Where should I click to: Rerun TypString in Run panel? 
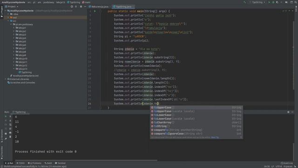[x=6, y=116]
